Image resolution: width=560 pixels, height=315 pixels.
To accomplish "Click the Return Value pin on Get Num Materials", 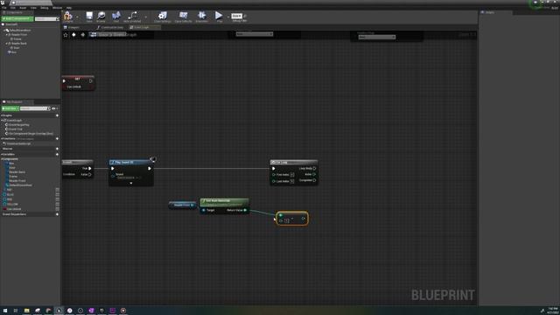I will [x=245, y=210].
